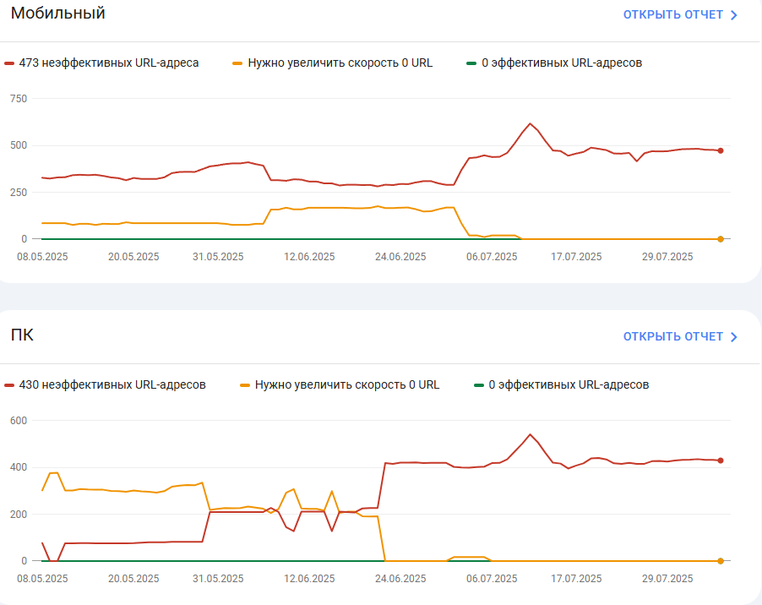Viewport: 762px width, 605px height.
Task: Click 24.06.2025 date label on ПК chart
Action: [400, 579]
